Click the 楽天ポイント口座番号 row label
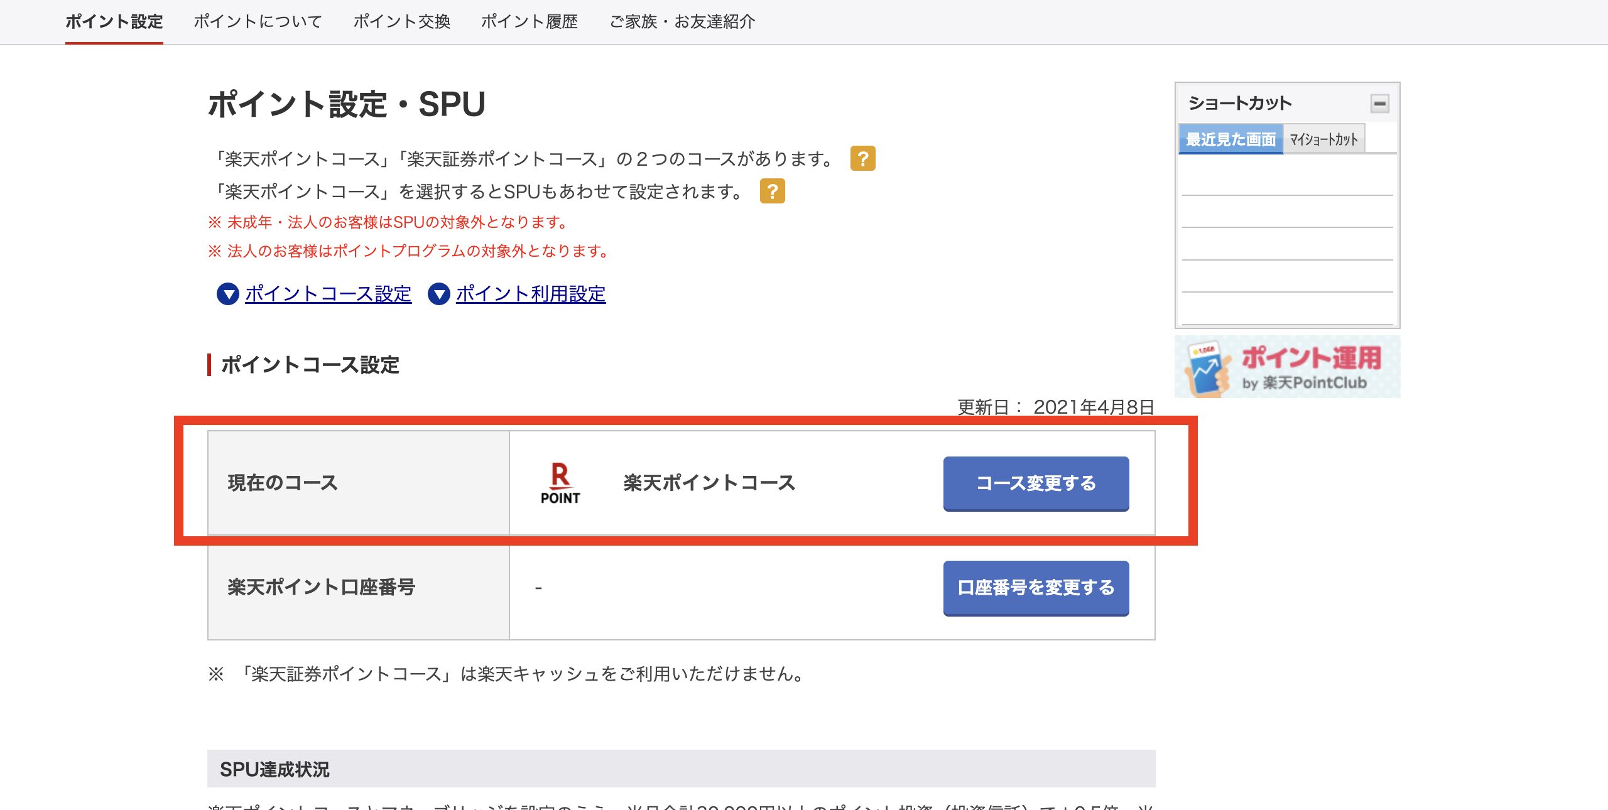 (321, 587)
